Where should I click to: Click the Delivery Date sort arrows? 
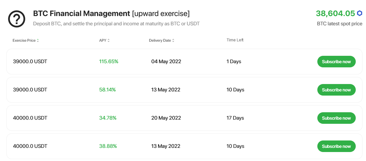[173, 40]
